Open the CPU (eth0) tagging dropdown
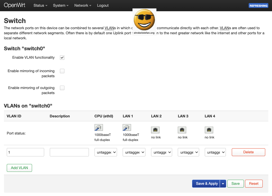The width and height of the screenshot is (272, 196). (105, 152)
